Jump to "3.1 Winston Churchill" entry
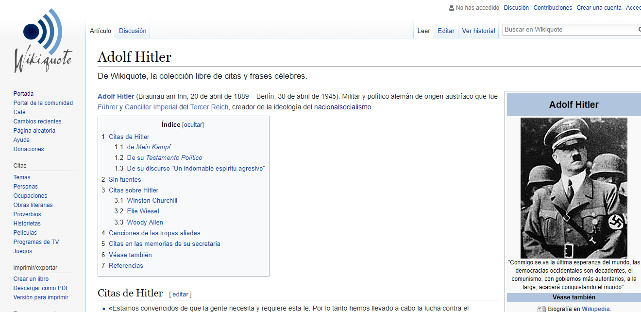 tap(146, 201)
